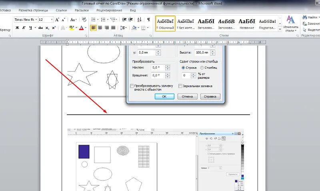
Task: Select the align left button
Action: coord(94,28)
